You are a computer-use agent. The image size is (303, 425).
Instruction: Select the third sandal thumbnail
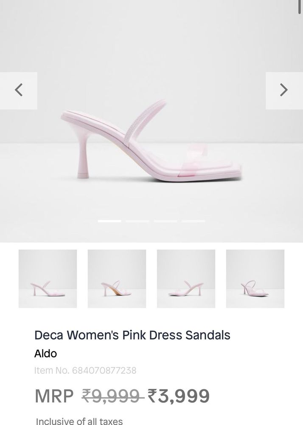click(x=186, y=278)
